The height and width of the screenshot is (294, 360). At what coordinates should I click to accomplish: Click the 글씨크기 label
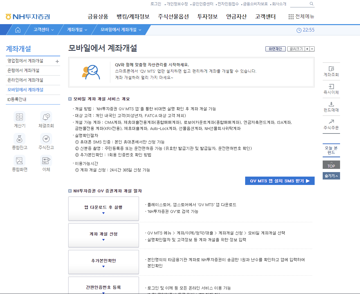pos(296,49)
